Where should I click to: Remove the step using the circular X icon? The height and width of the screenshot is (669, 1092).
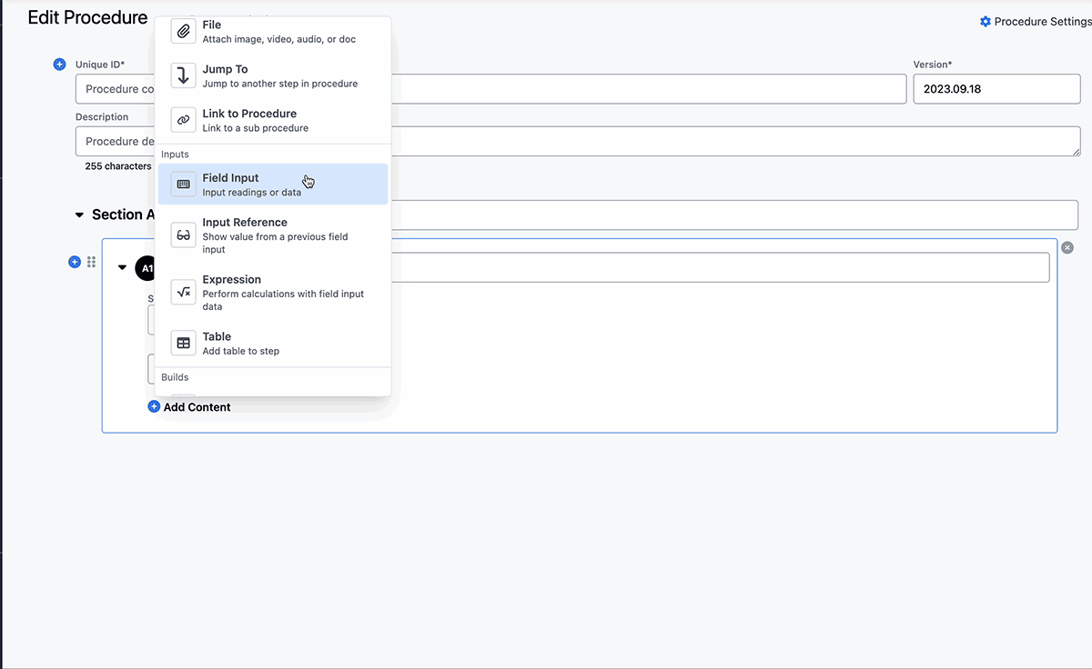click(x=1067, y=247)
